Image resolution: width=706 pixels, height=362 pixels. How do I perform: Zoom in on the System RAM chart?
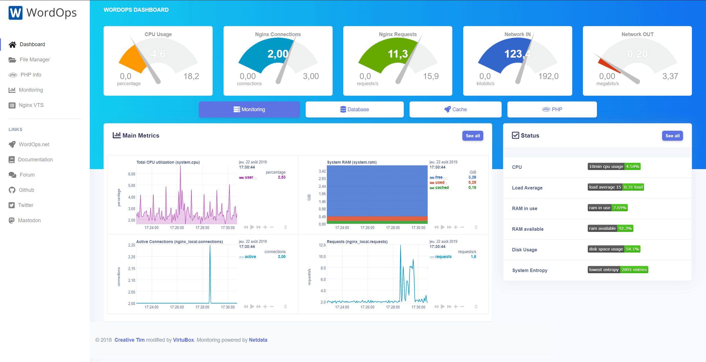[456, 227]
